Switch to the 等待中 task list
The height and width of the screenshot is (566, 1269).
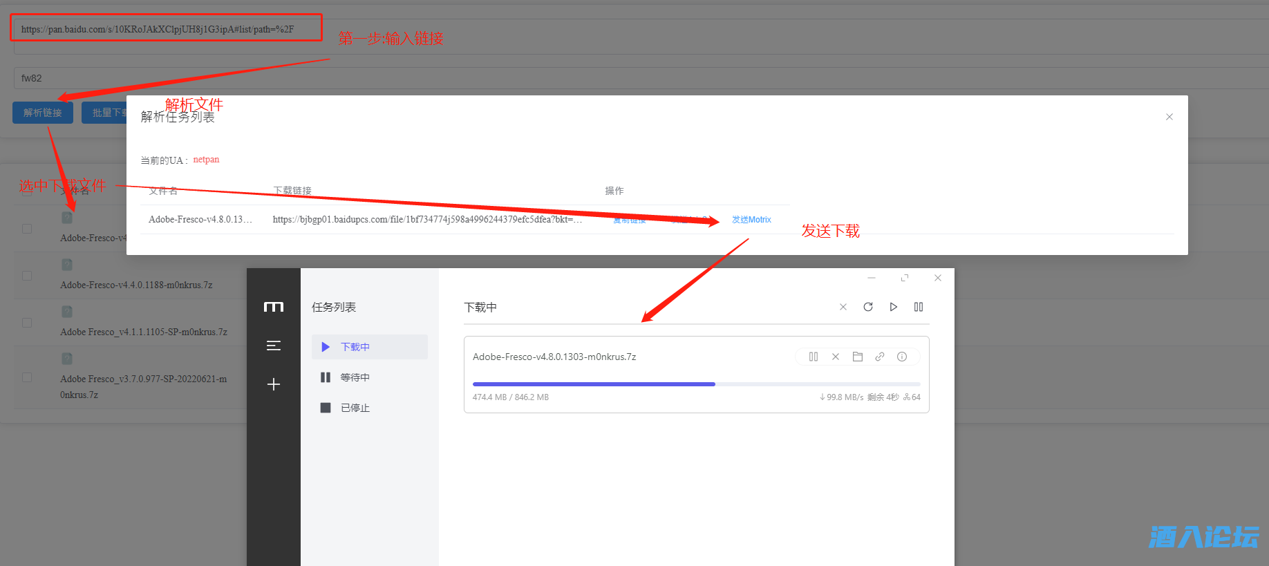coord(355,377)
